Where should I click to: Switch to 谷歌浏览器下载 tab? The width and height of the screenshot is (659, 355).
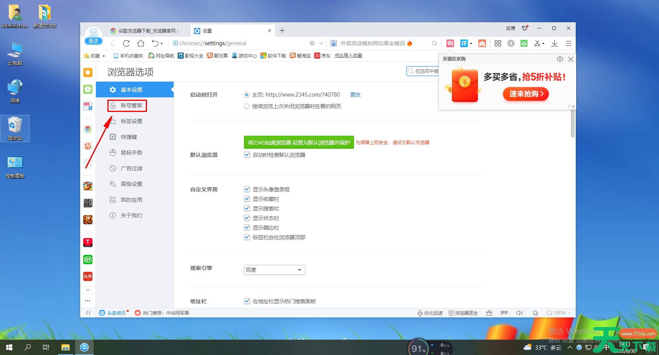click(148, 31)
